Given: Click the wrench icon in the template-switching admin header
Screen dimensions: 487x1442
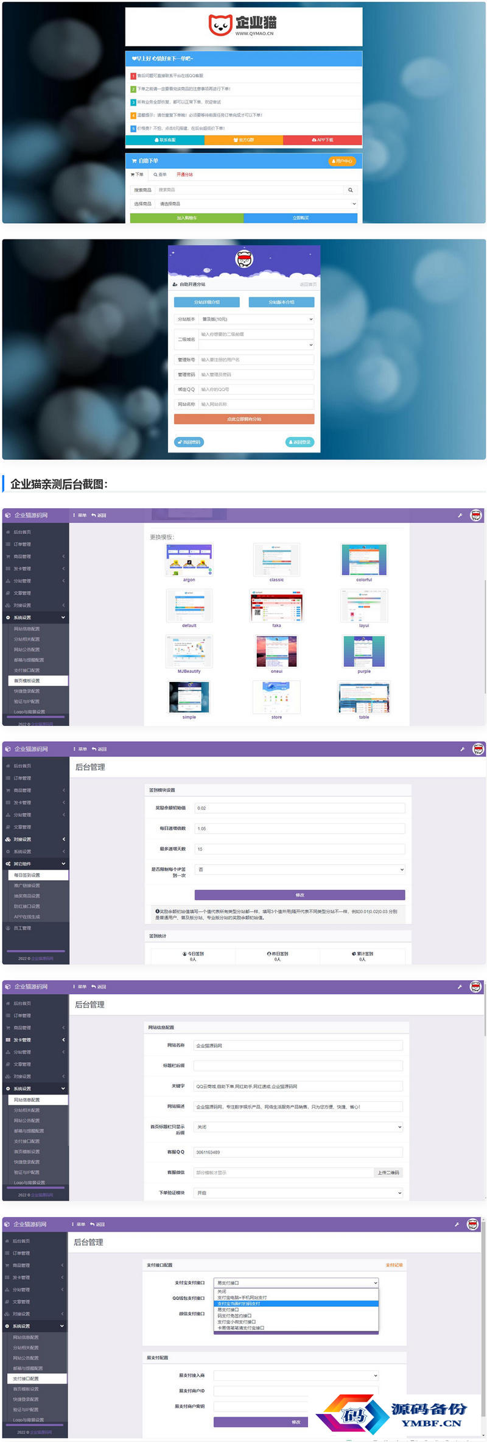Looking at the screenshot, I should click(460, 516).
